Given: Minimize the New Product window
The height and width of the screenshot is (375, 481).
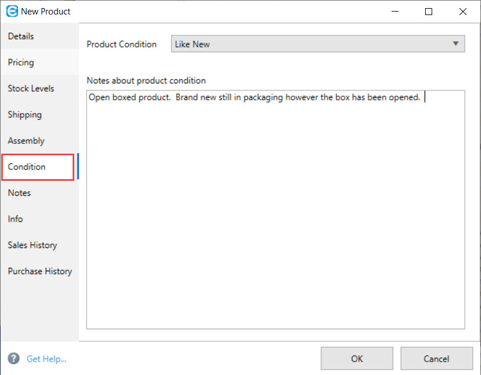Looking at the screenshot, I should coord(395,11).
